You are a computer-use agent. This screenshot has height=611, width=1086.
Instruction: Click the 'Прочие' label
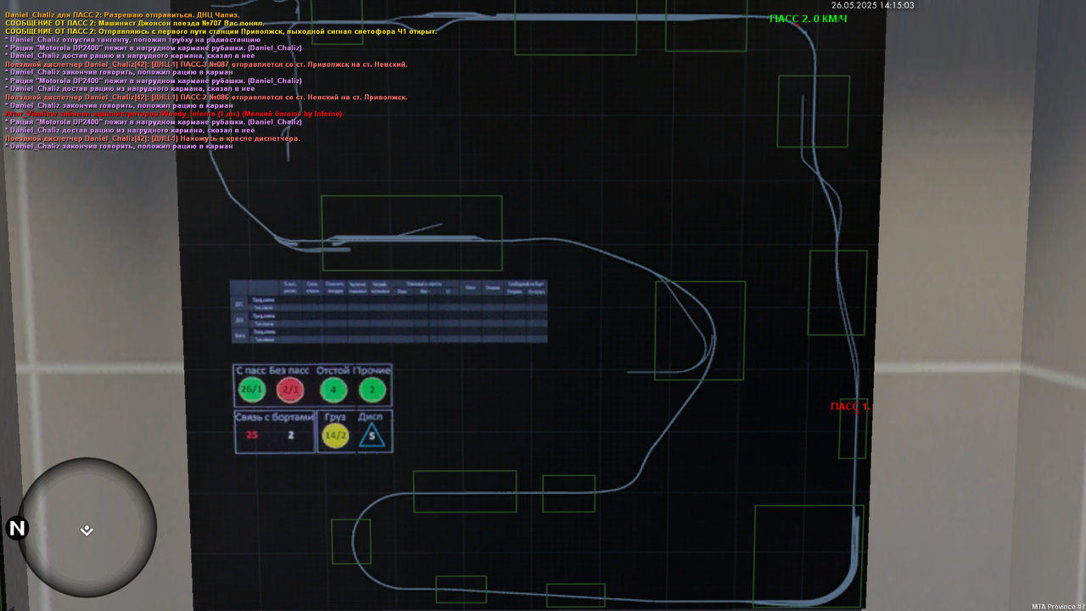click(372, 371)
